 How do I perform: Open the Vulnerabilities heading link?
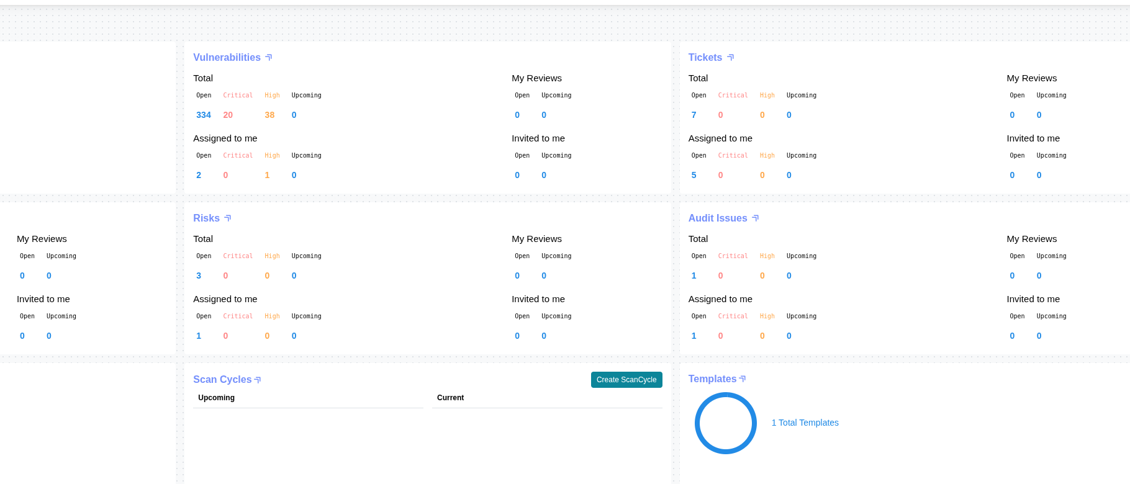pyautogui.click(x=227, y=57)
